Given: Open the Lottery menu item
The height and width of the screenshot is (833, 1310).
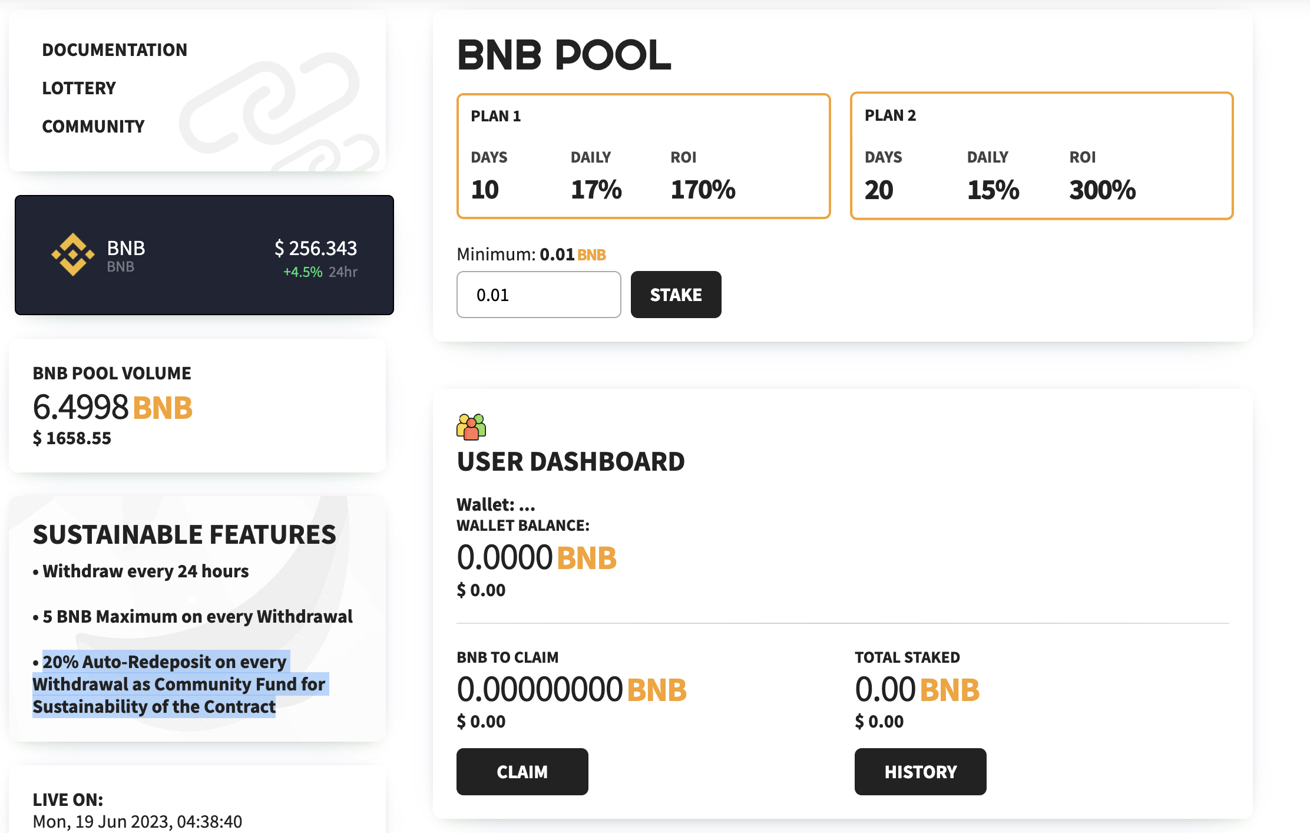Looking at the screenshot, I should [x=79, y=88].
